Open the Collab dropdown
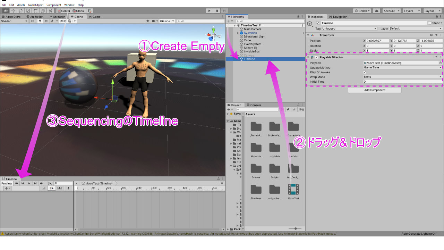This screenshot has height=250, width=444. click(362, 11)
